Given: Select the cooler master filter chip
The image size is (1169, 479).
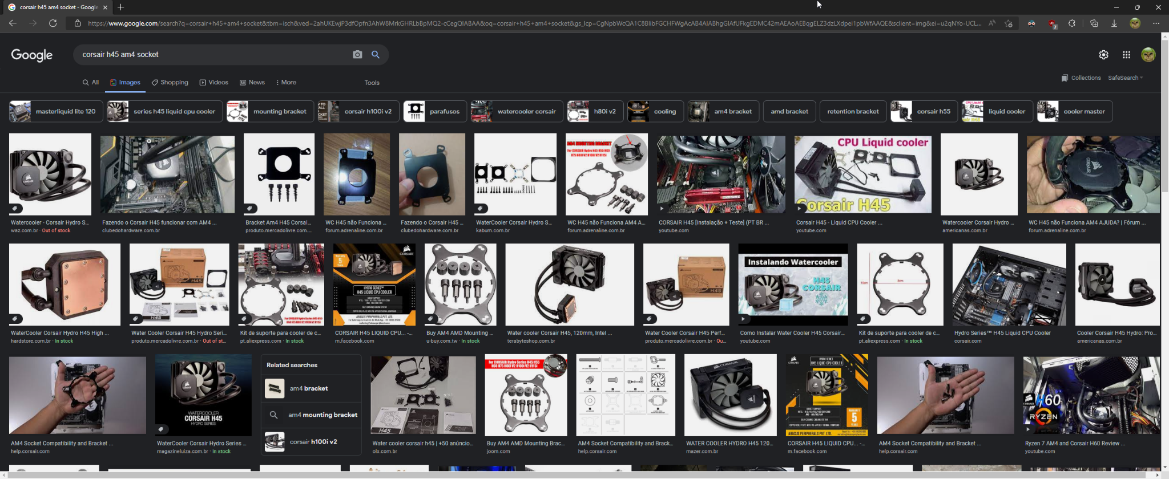Looking at the screenshot, I should 1075,111.
